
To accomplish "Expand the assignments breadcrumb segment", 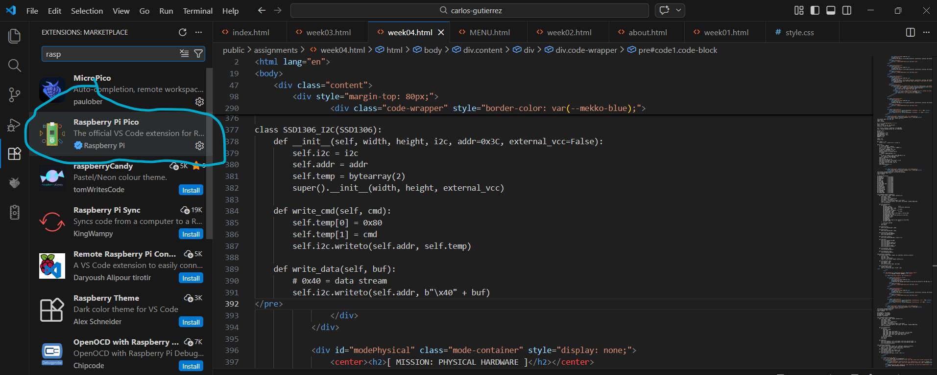I will 275,50.
